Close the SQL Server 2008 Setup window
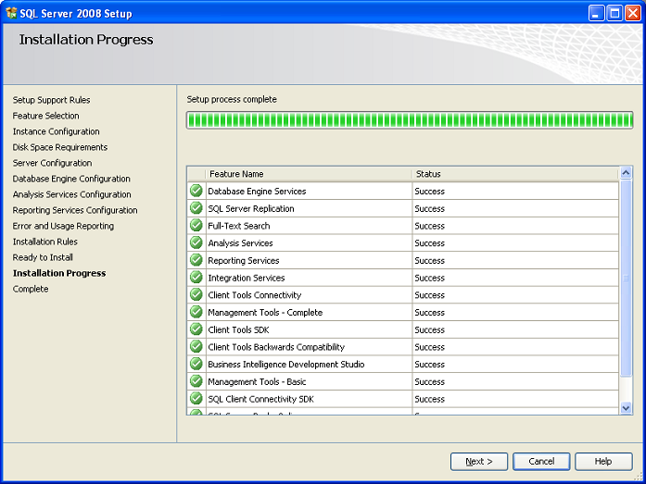This screenshot has width=646, height=484. [x=633, y=13]
